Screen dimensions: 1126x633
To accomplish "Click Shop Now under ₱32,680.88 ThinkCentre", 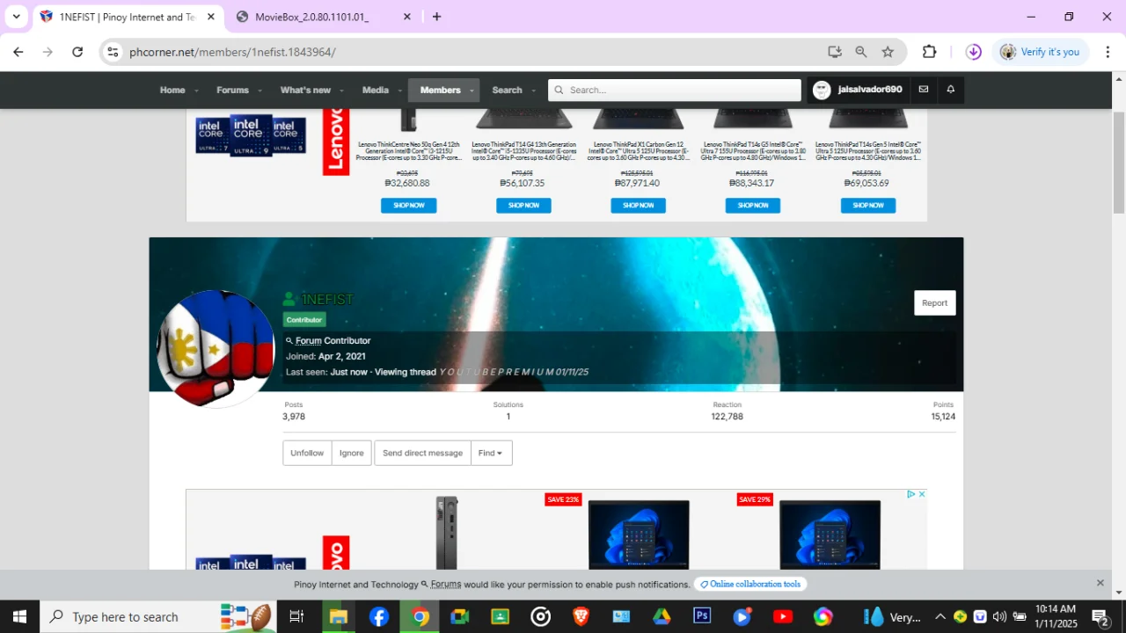I will (408, 205).
